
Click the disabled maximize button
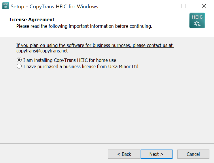tap(183, 6)
